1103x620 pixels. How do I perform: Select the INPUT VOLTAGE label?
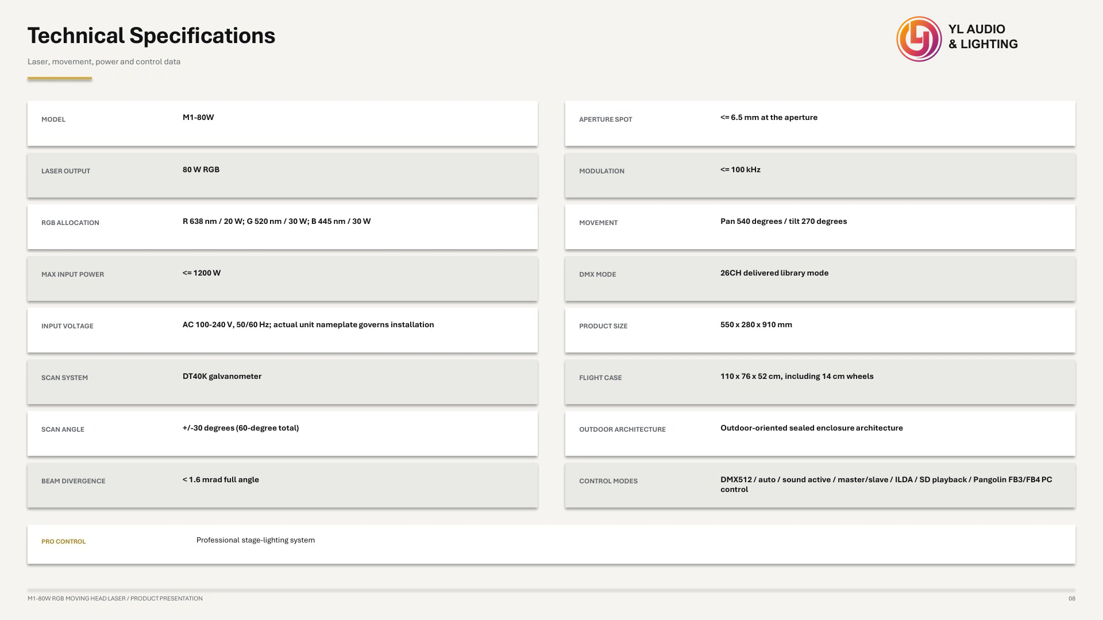pyautogui.click(x=67, y=326)
